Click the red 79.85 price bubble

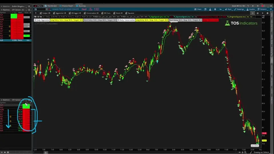tap(264, 133)
